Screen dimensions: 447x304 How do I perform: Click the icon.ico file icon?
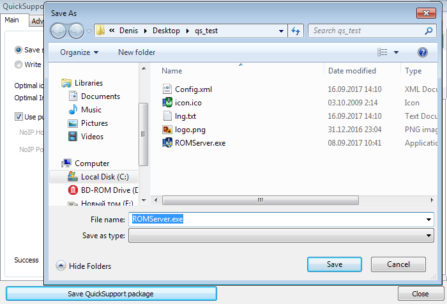coord(167,102)
